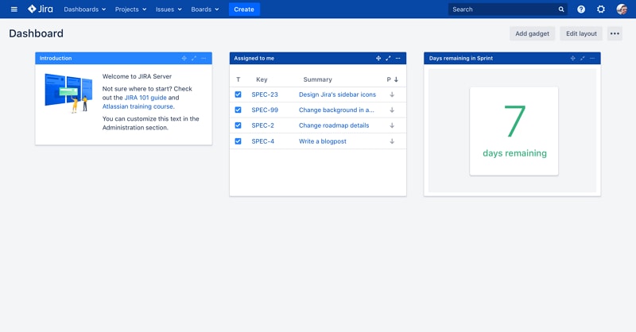The width and height of the screenshot is (636, 332).
Task: Click the priority arrow for SPEC-4
Action: coord(392,141)
